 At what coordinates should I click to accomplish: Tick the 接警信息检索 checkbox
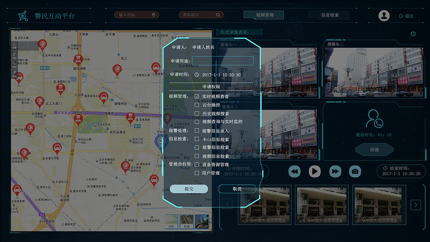[x=197, y=147]
